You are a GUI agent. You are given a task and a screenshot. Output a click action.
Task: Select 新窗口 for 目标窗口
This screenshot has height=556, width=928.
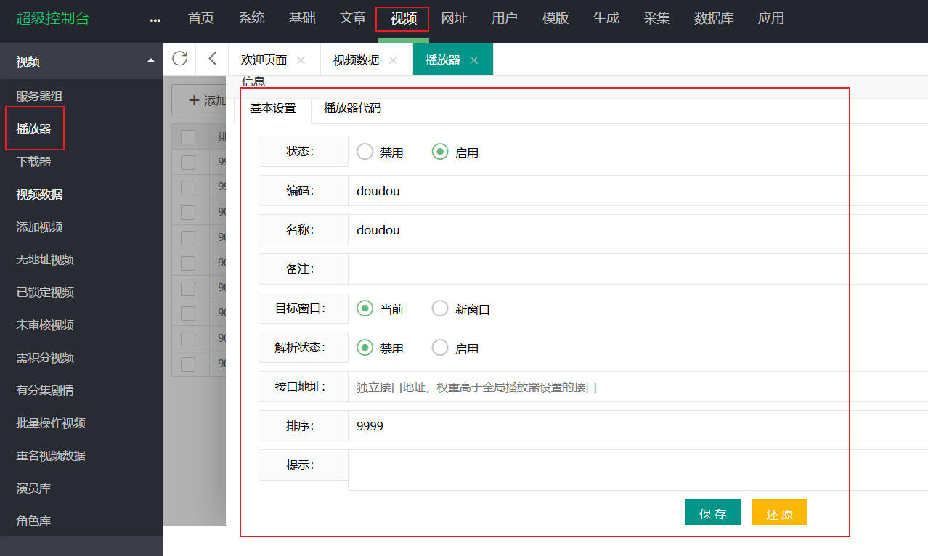point(440,308)
